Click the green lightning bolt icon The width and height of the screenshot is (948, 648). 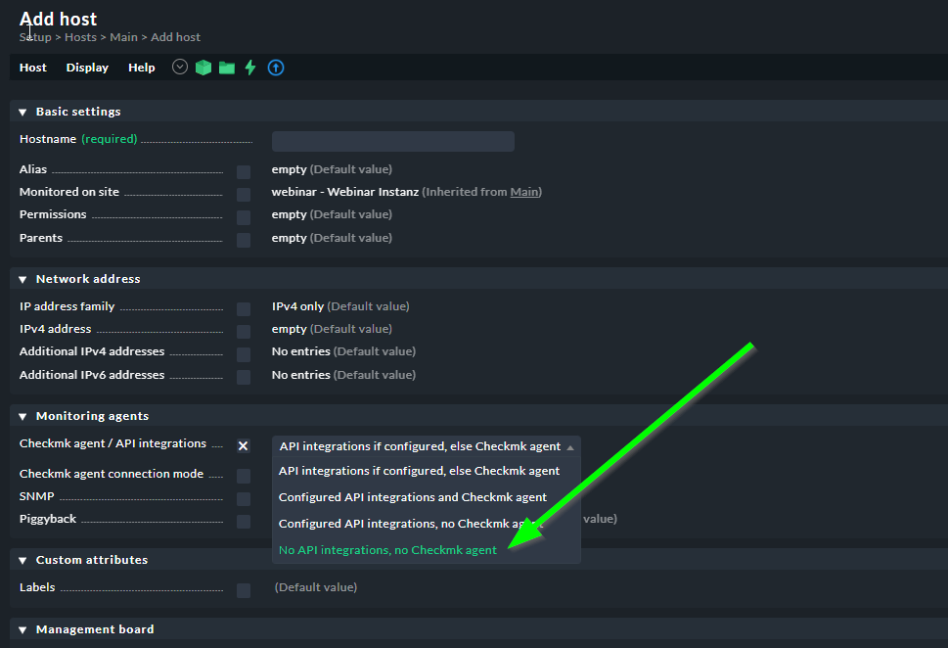[250, 68]
